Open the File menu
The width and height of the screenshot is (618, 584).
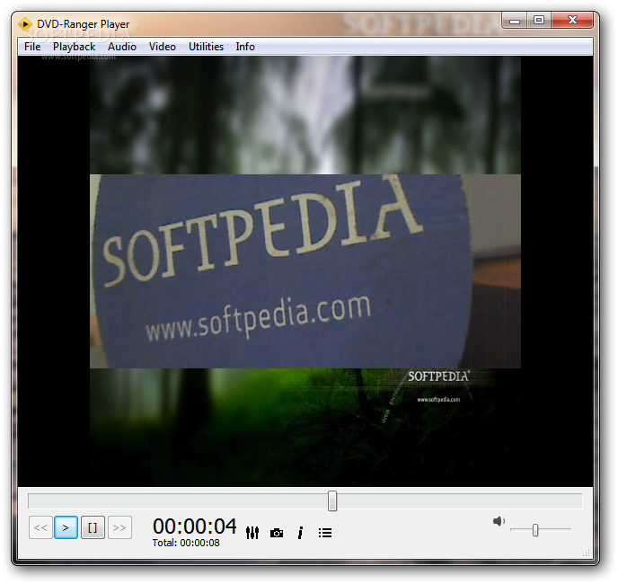point(32,47)
